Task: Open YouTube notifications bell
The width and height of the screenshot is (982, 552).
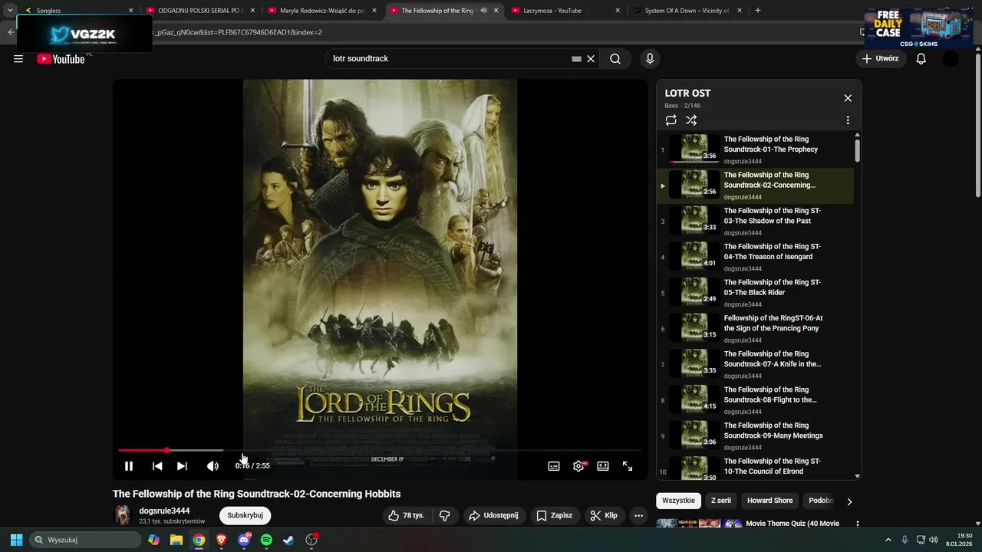Action: click(921, 59)
